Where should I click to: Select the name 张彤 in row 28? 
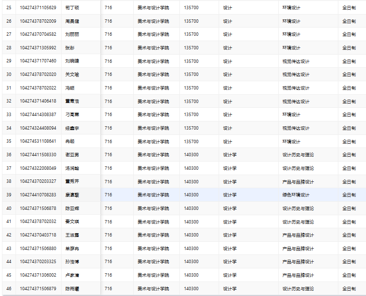[x=70, y=48]
